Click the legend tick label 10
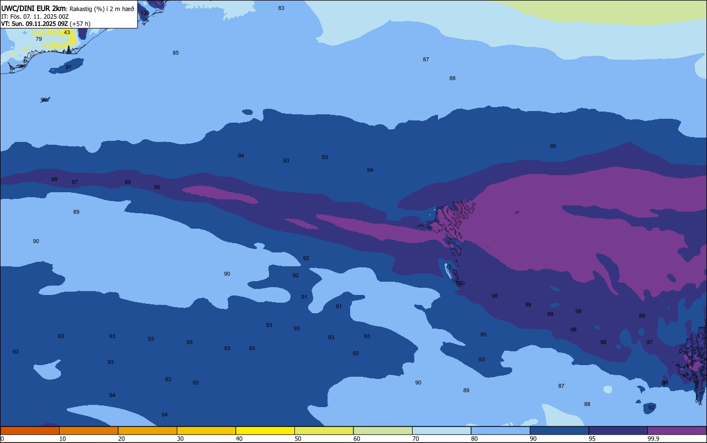This screenshot has width=707, height=443. click(x=62, y=439)
